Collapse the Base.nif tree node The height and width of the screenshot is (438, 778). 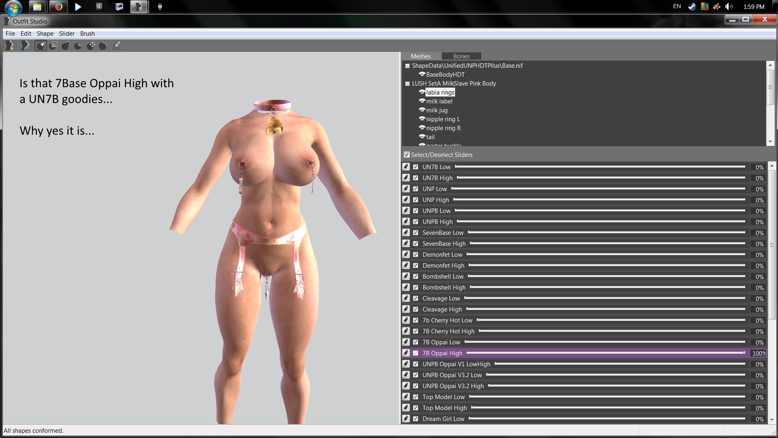coord(407,66)
